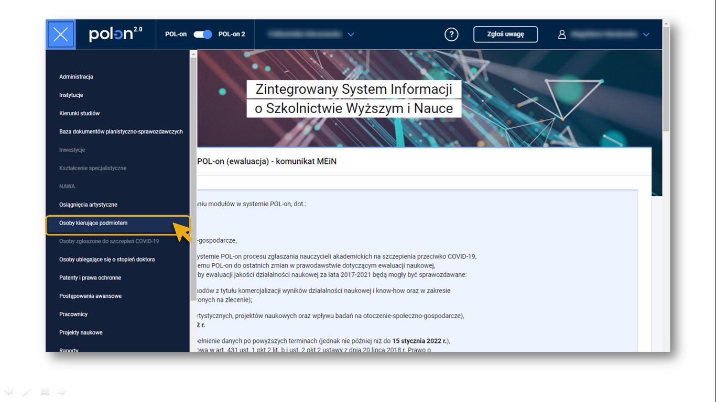The image size is (716, 402).
Task: Toggle the POL-on / POL-on 2 switch
Action: (203, 35)
